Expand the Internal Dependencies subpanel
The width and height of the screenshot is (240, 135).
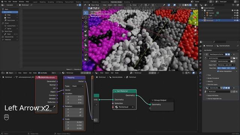click(x=214, y=99)
